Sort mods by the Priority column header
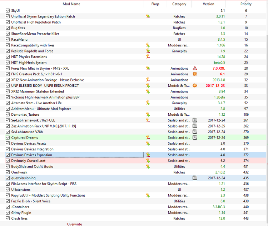The image size is (268, 226). 246,4
